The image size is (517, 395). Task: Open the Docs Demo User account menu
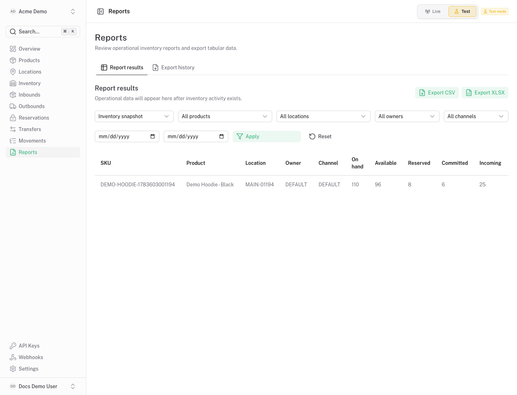click(43, 386)
